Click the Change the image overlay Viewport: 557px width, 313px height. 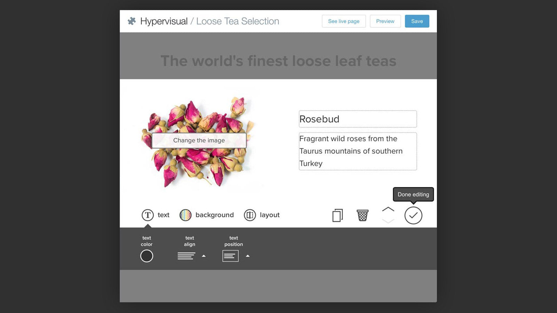[199, 140]
